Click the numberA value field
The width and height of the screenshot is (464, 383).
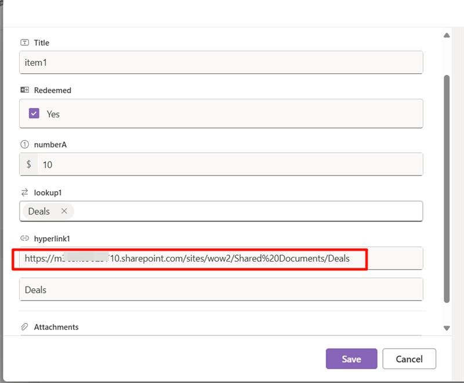click(232, 164)
